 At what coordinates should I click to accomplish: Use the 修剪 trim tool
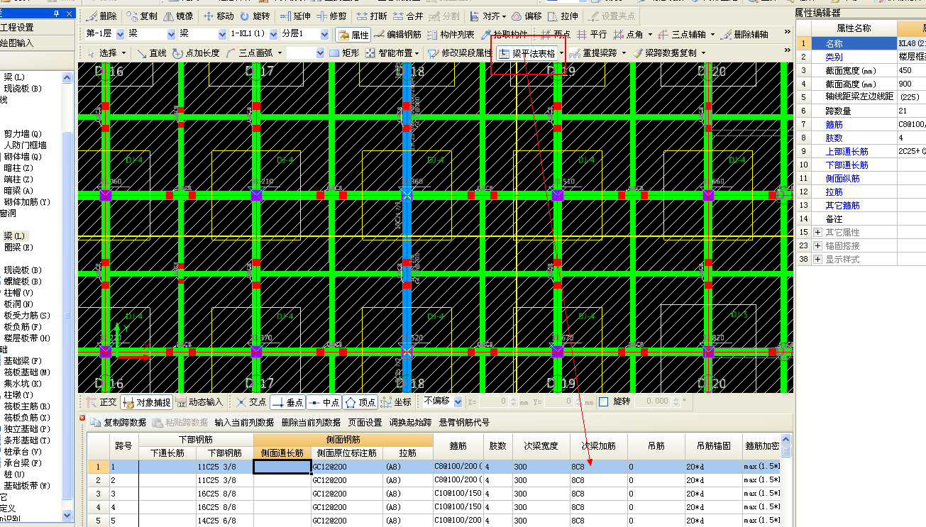pyautogui.click(x=331, y=16)
